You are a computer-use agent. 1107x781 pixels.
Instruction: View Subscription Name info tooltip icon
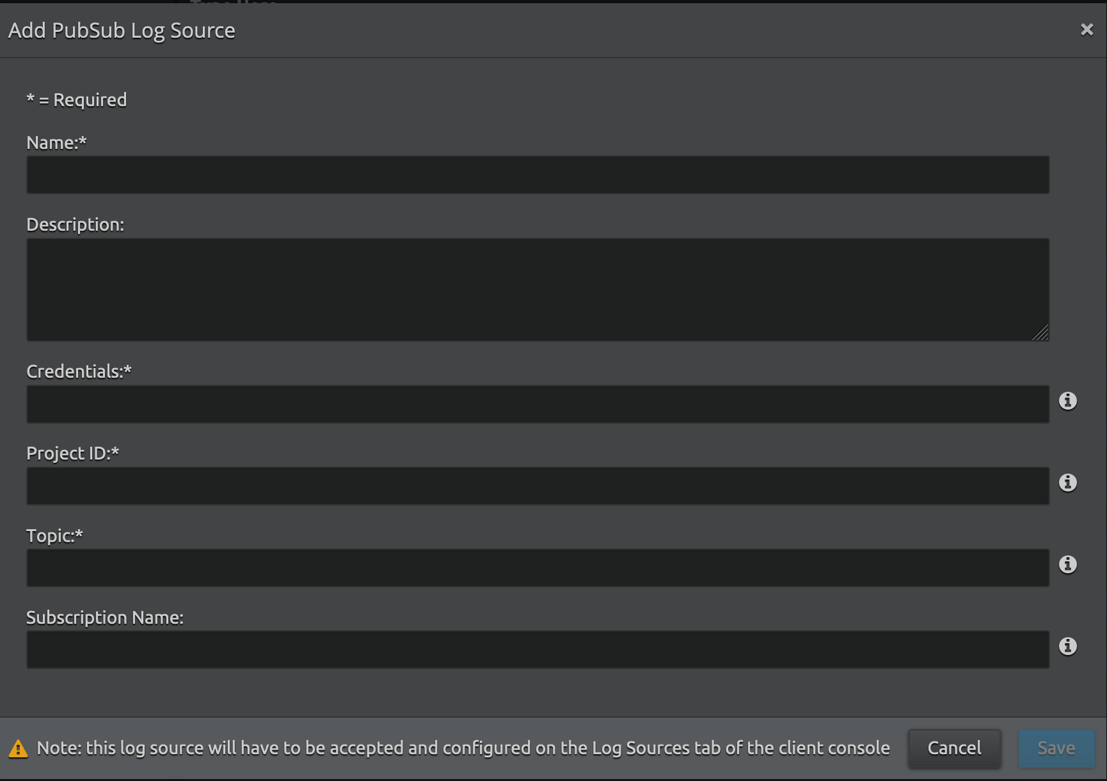pos(1067,646)
